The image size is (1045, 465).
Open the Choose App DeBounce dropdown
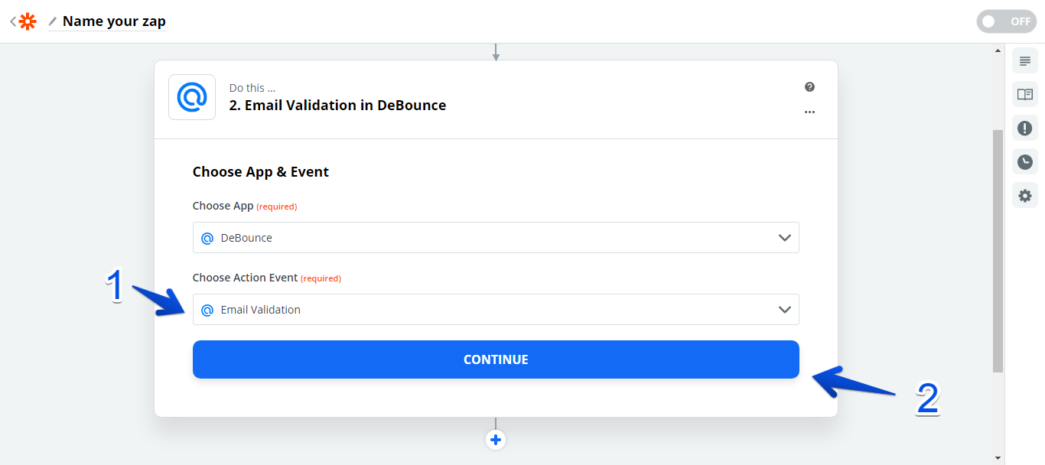coord(496,238)
